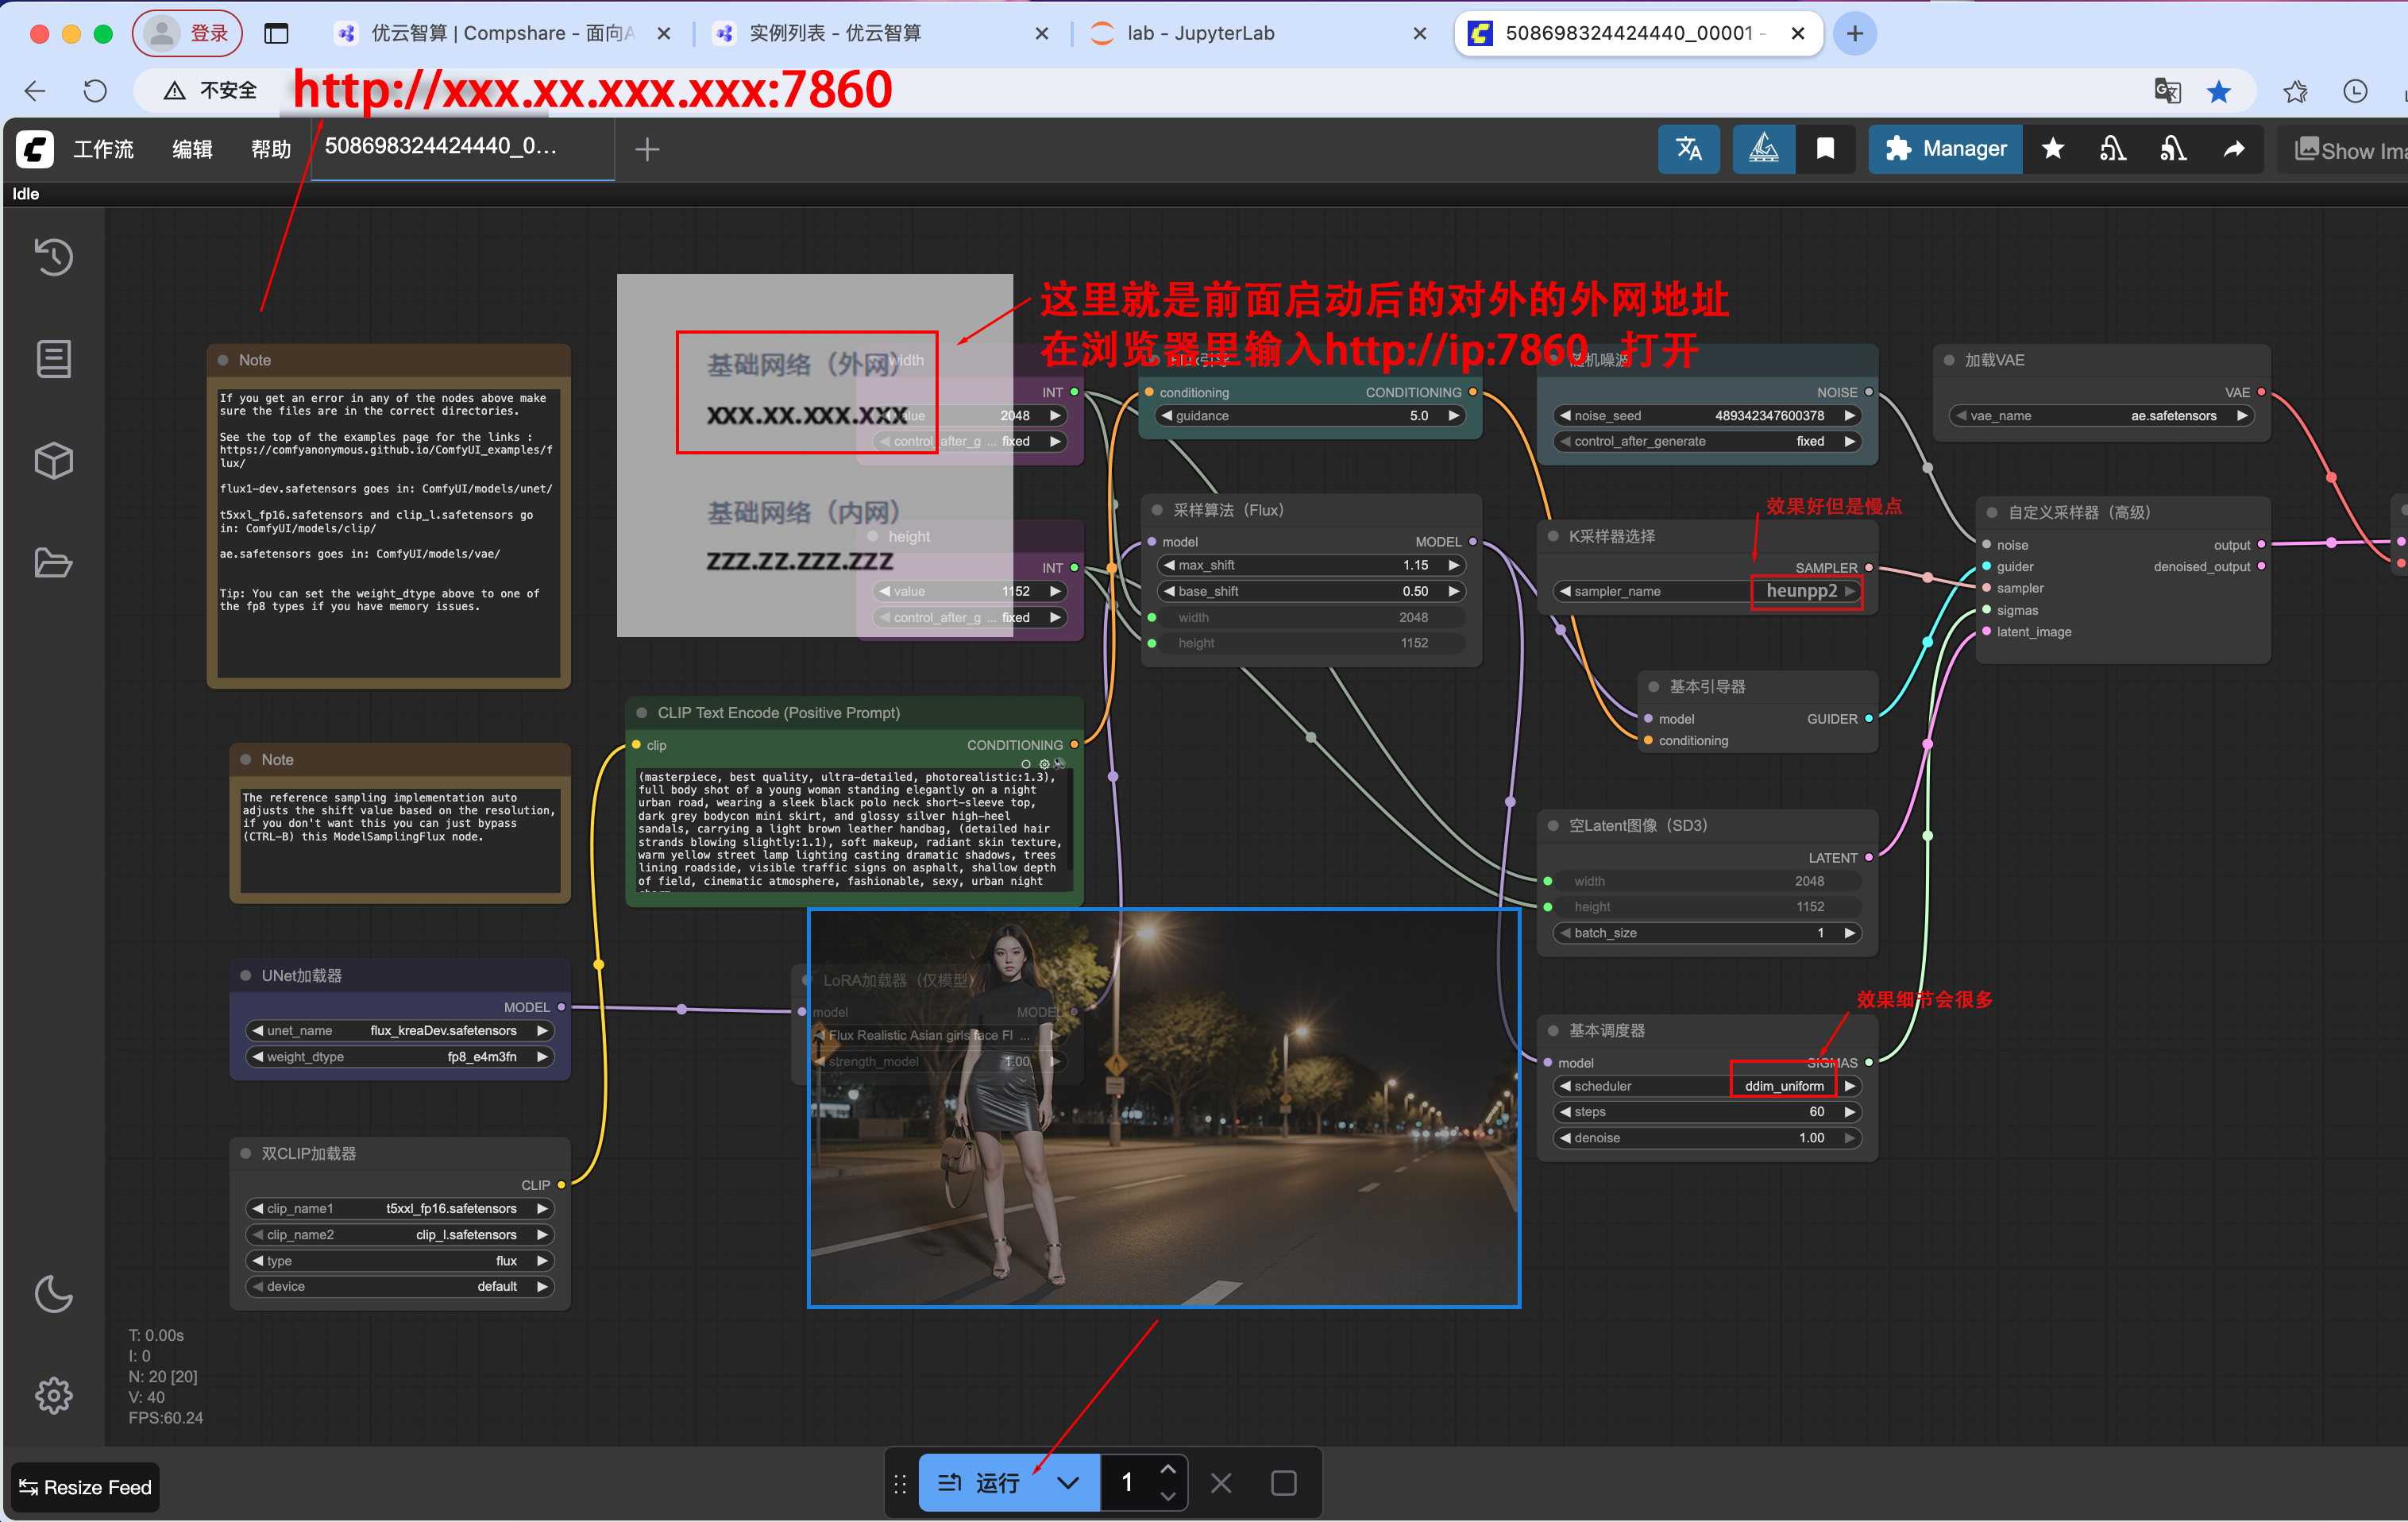The image size is (2408, 1522).
Task: Open ComfyUI settings gear icon
Action: pyautogui.click(x=54, y=1395)
